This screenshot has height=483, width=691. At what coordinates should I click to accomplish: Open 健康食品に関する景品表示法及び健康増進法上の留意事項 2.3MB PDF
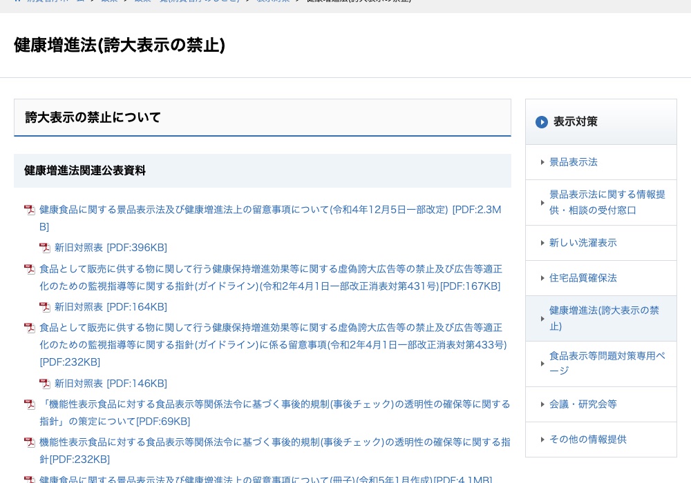click(x=270, y=218)
